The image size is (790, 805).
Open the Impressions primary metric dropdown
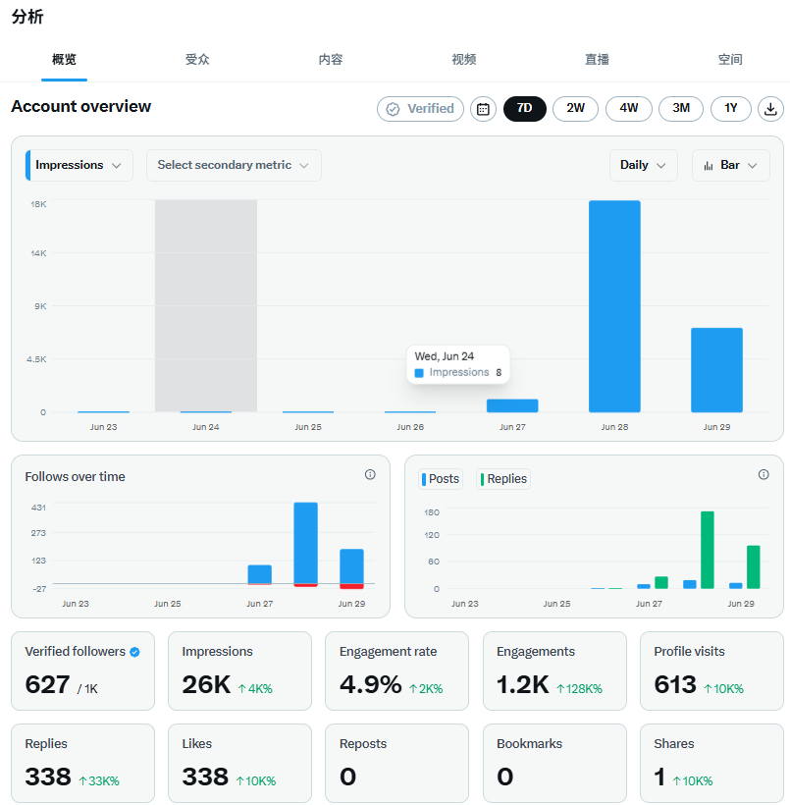[79, 165]
